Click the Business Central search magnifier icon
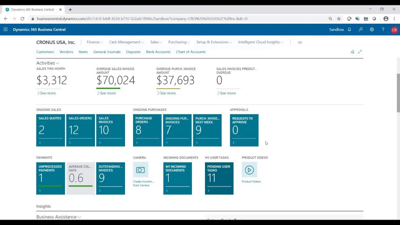Screen dimensions: 400x225 pyautogui.click(x=361, y=30)
